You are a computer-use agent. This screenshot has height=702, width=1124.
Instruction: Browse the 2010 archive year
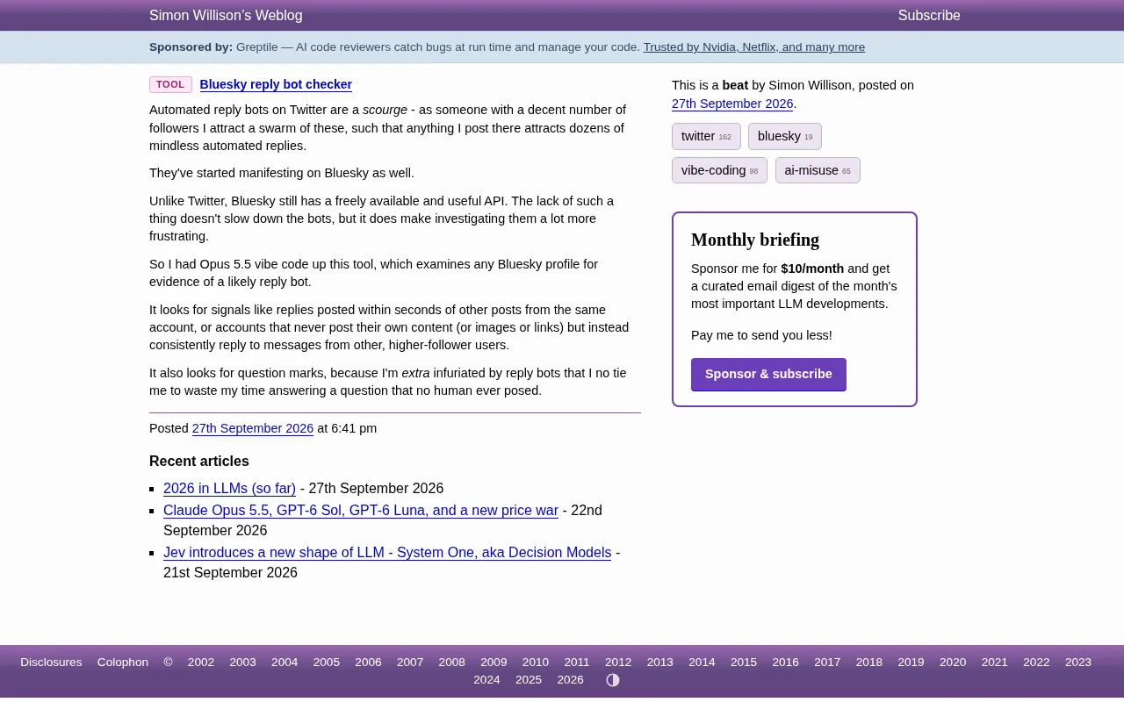click(x=536, y=663)
